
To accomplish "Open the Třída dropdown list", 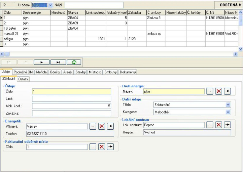I will point(228,105).
